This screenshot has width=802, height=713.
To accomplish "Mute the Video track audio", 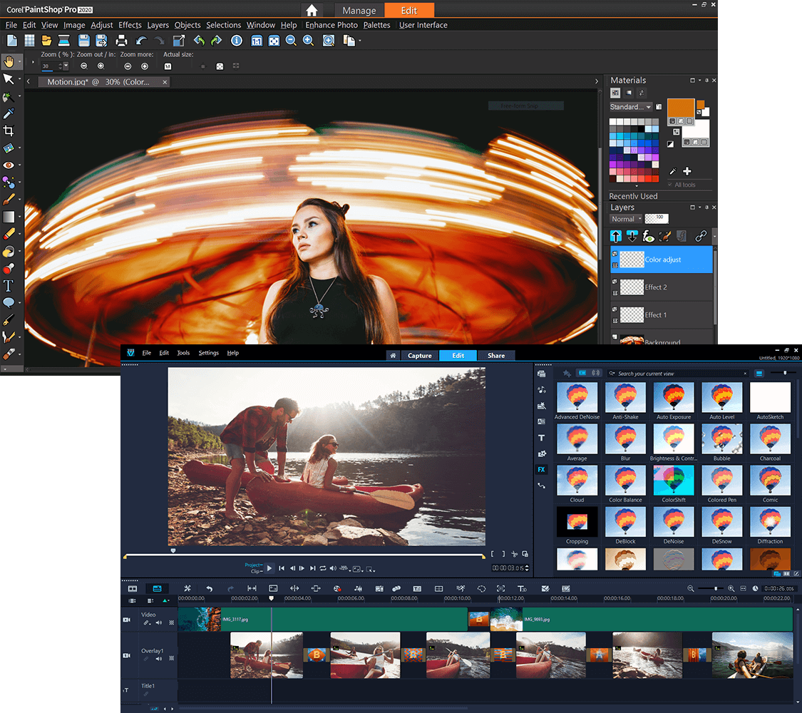I will click(159, 622).
